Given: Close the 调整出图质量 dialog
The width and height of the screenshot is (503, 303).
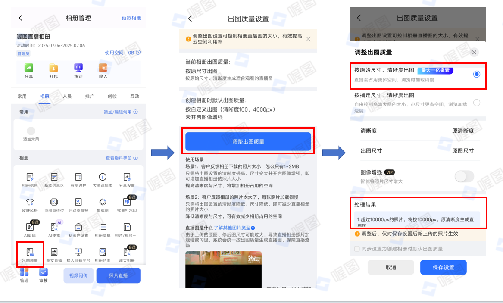Looking at the screenshot, I should pos(474,52).
